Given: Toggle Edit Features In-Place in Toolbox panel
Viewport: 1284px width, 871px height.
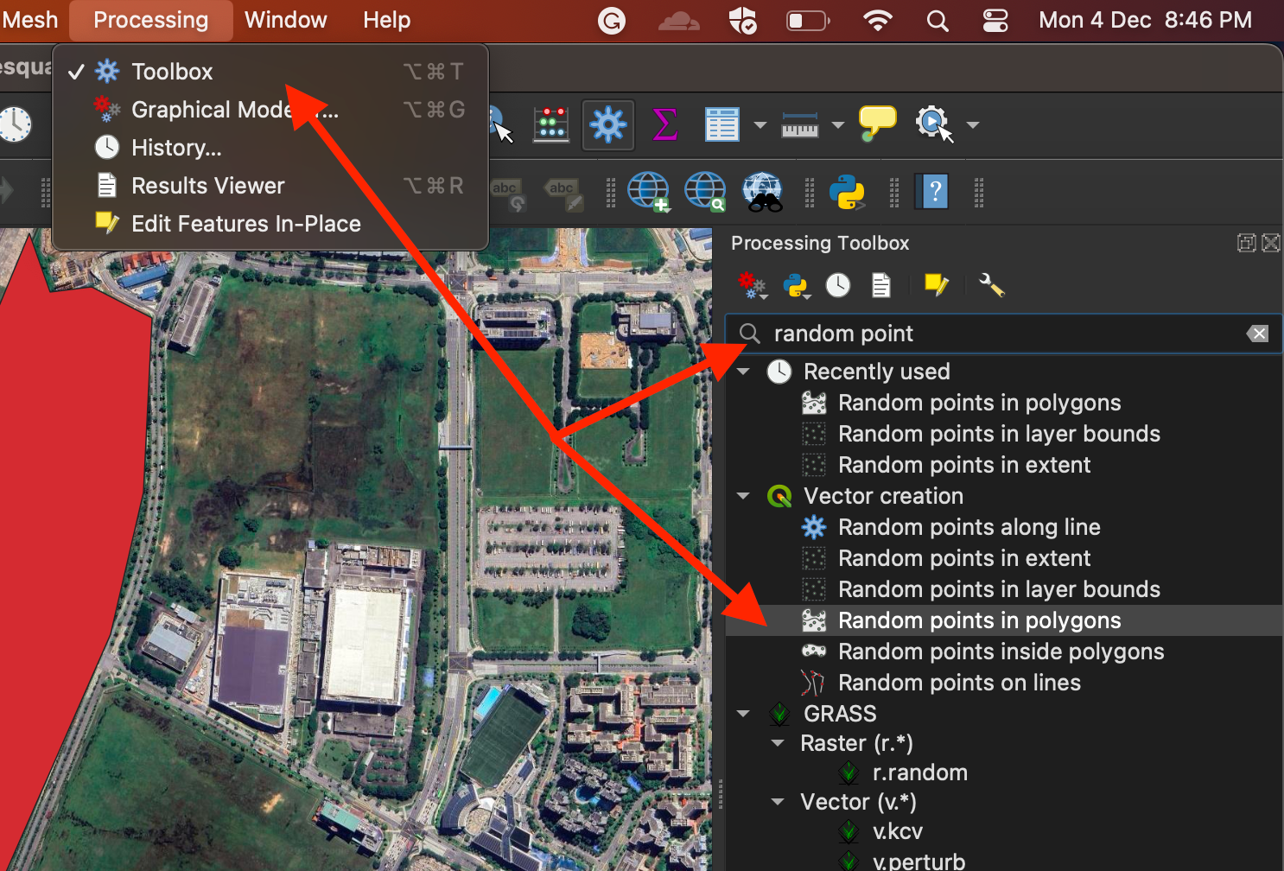Looking at the screenshot, I should point(936,285).
